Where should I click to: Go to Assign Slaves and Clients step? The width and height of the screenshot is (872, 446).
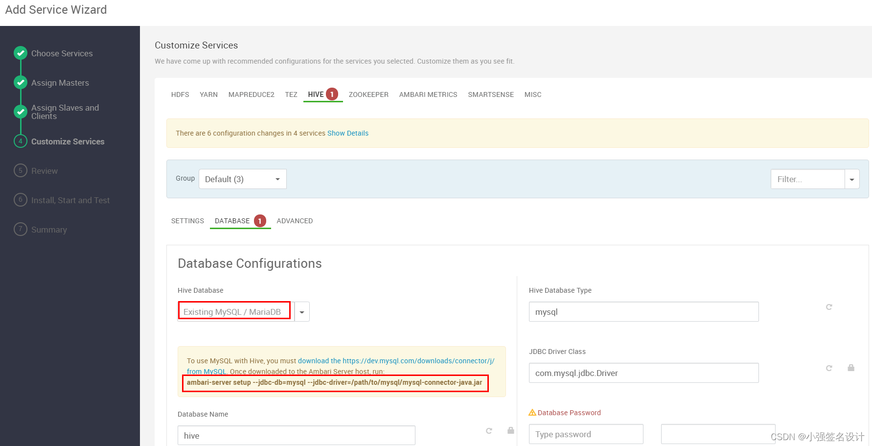(65, 112)
